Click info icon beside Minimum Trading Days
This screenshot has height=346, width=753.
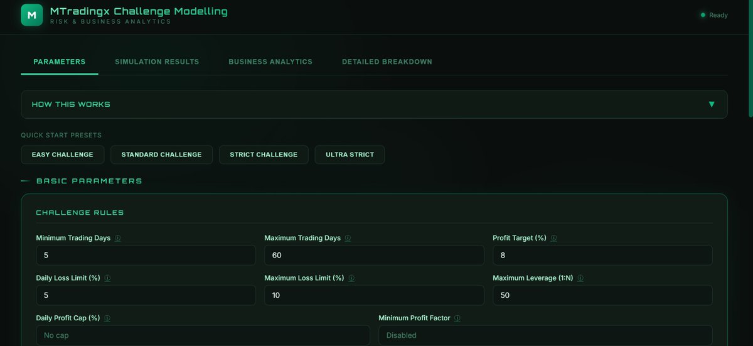click(x=117, y=239)
